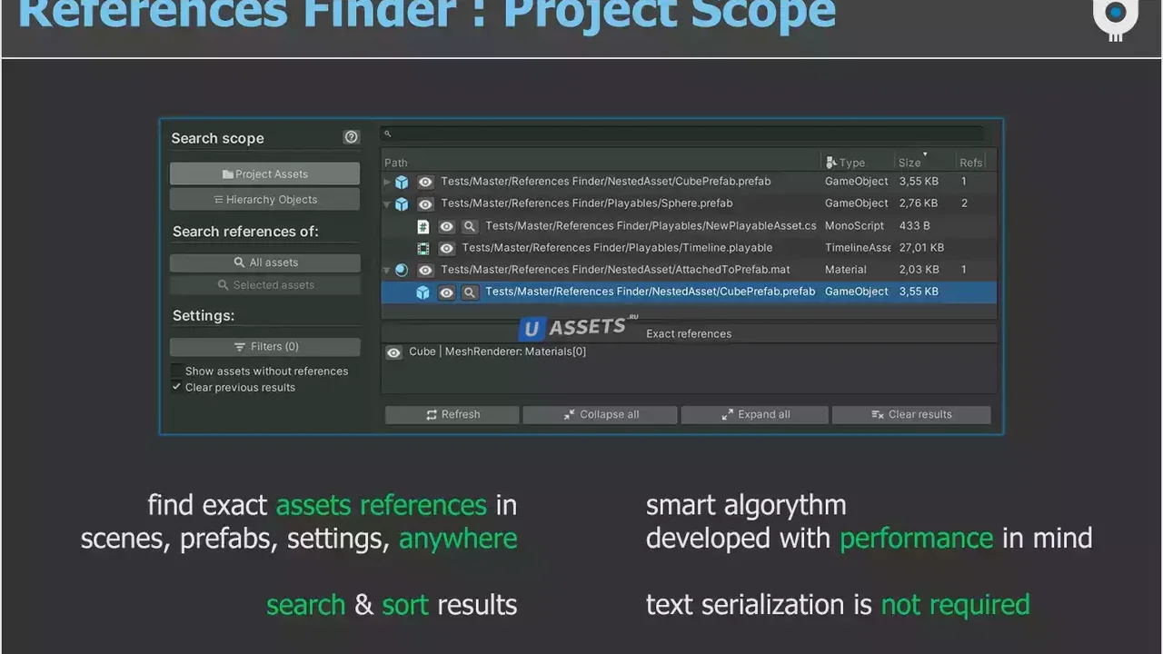Click the skull logo in the title bar
The height and width of the screenshot is (654, 1163).
pyautogui.click(x=1116, y=18)
